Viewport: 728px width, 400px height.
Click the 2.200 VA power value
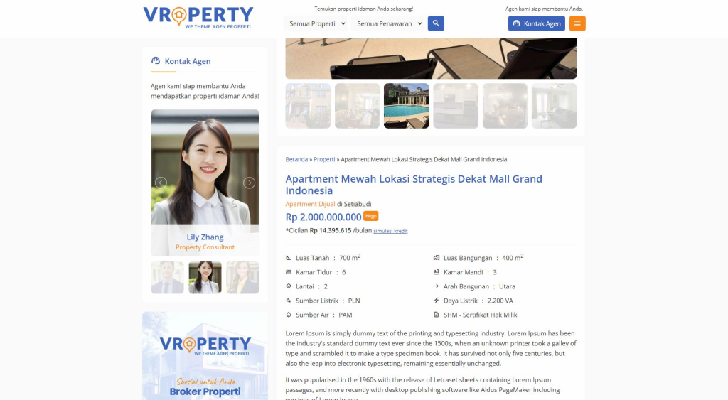[500, 301]
